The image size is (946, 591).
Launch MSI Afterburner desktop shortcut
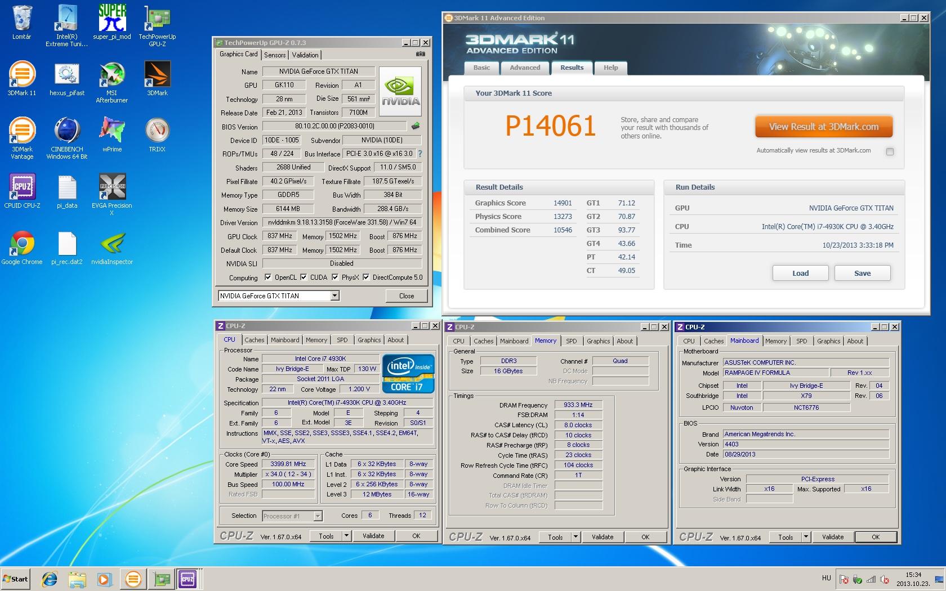coord(112,82)
